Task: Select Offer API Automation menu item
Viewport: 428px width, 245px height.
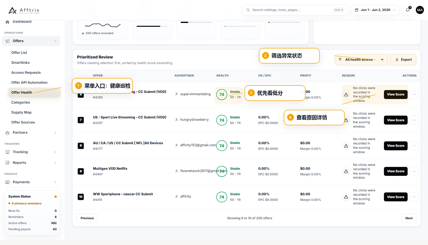Action: 29,82
